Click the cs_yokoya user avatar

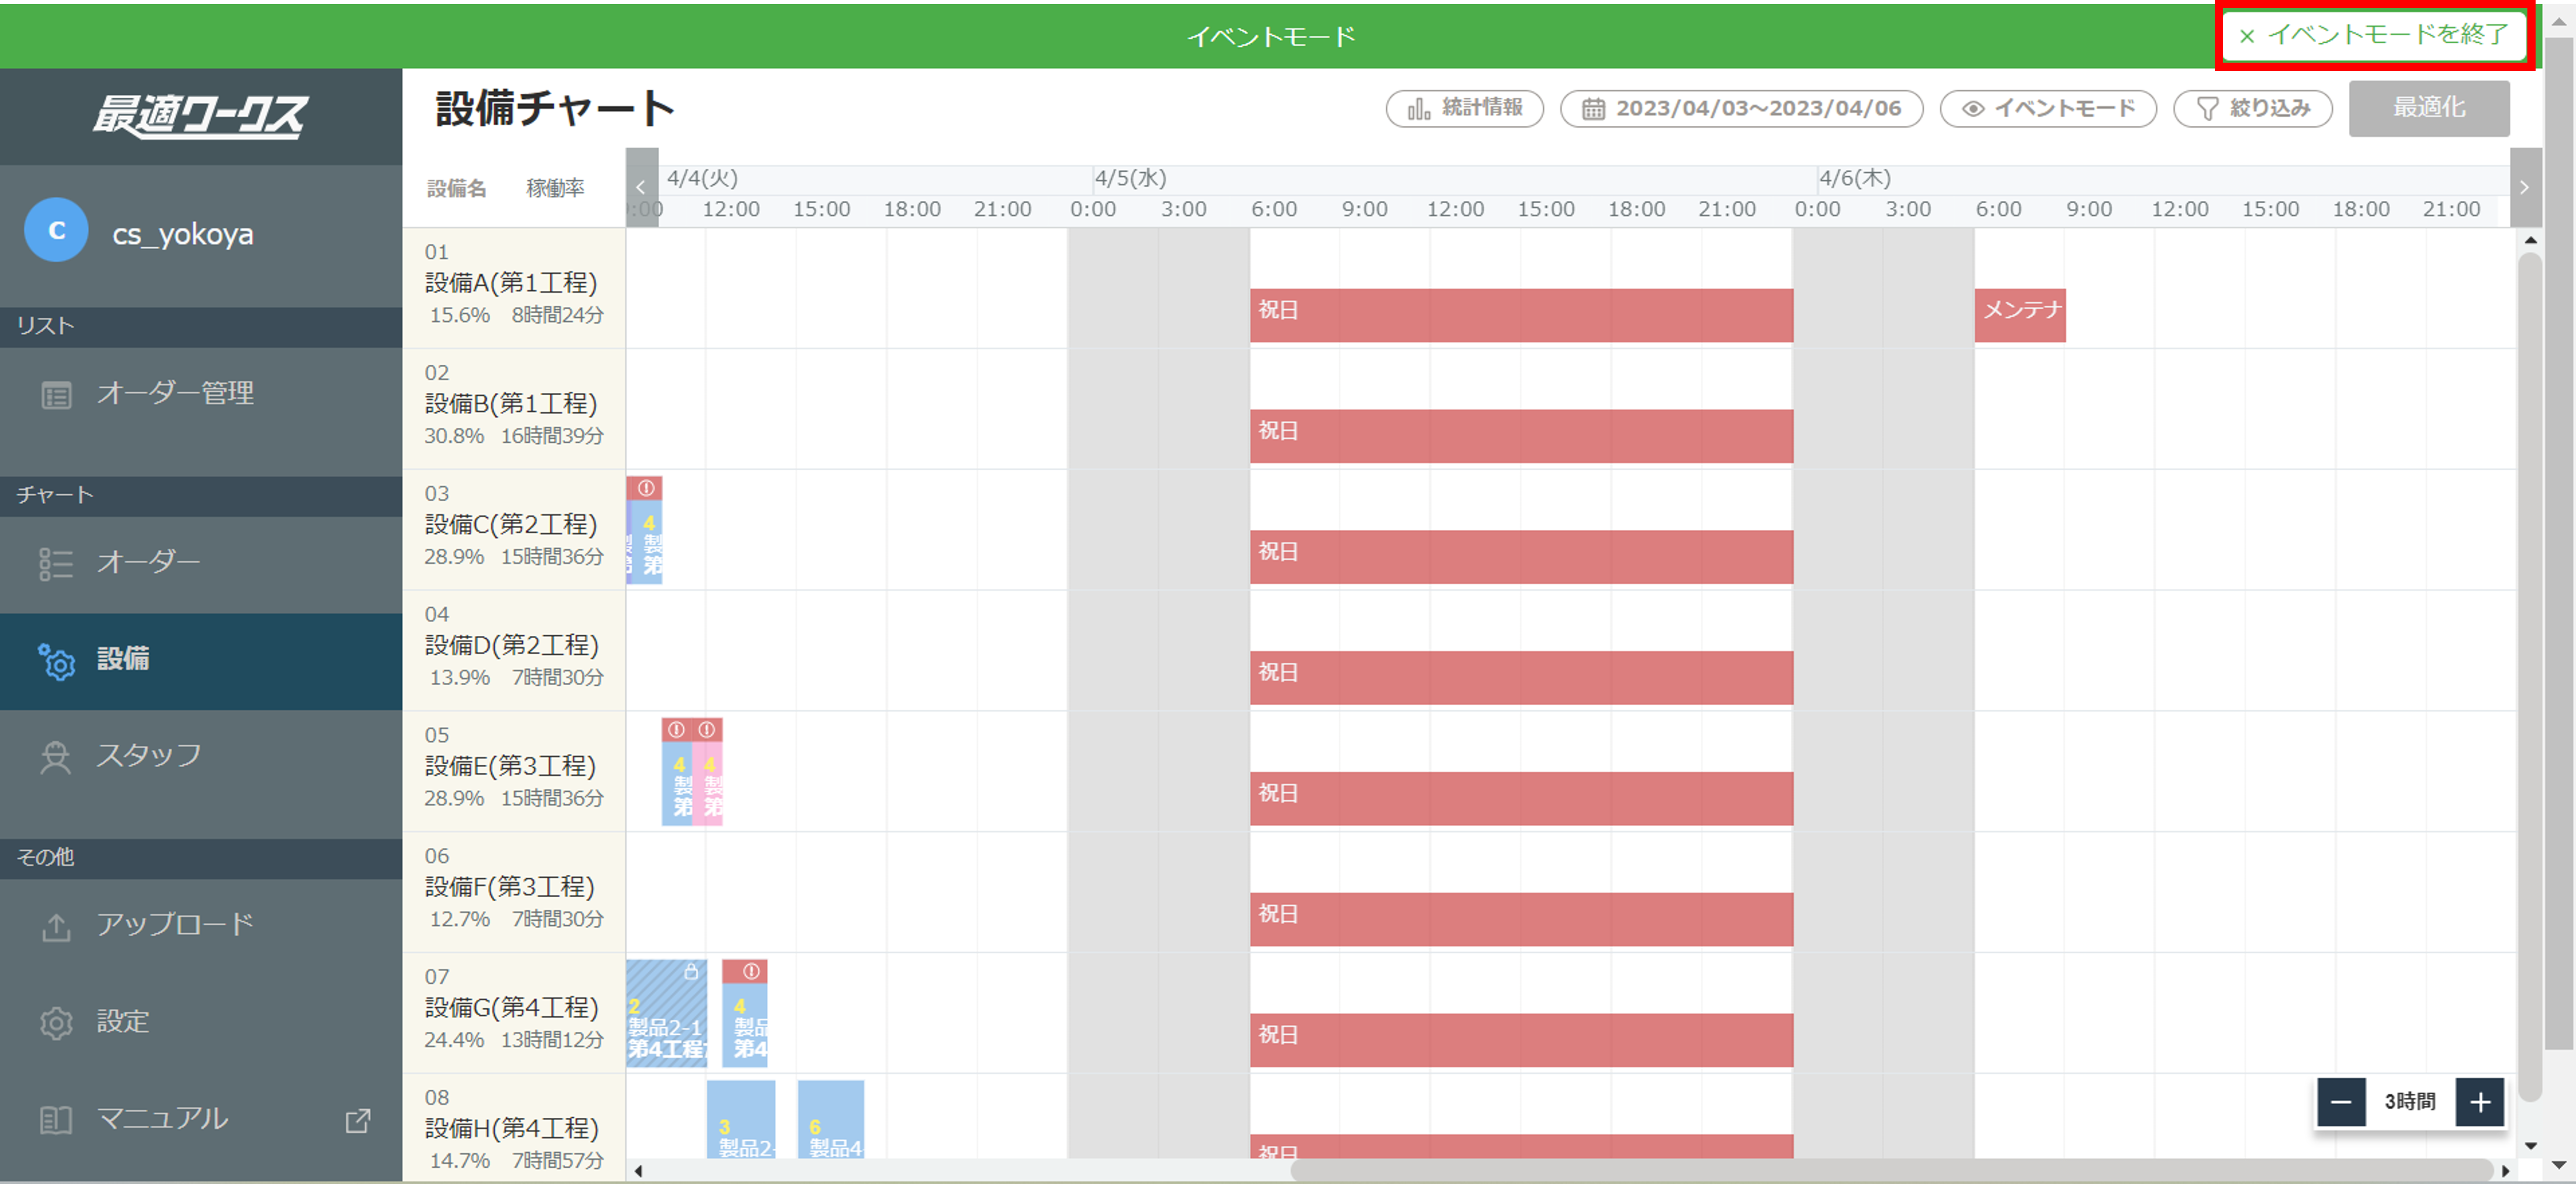(x=56, y=231)
